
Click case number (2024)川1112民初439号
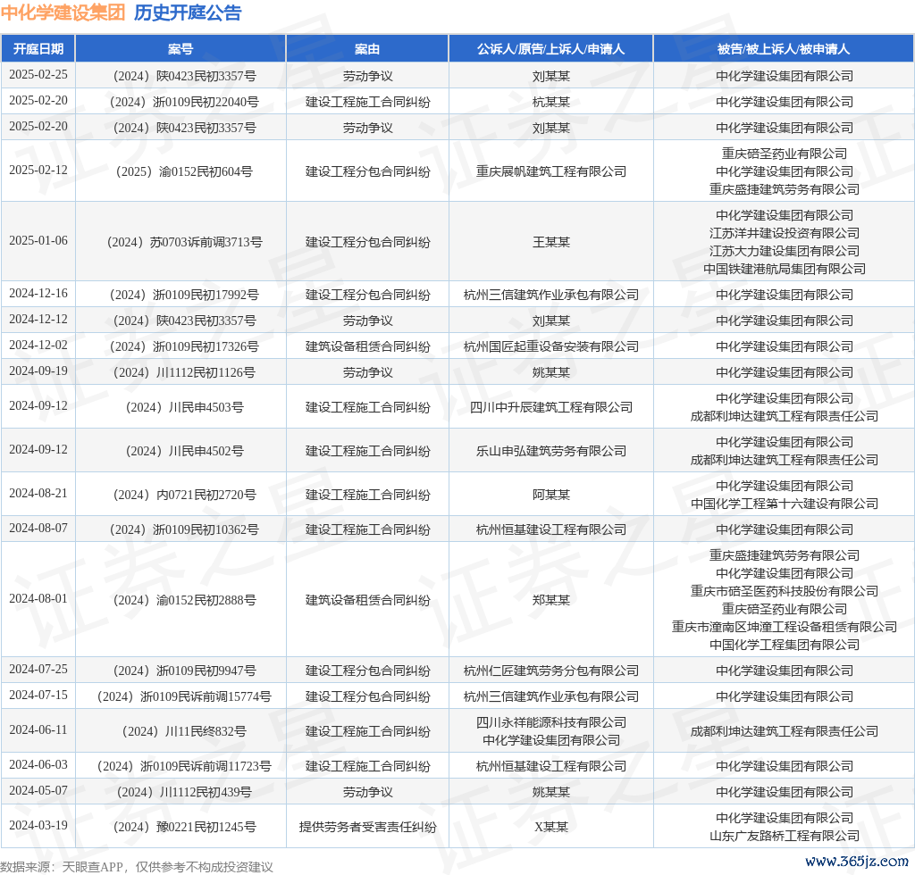(184, 792)
